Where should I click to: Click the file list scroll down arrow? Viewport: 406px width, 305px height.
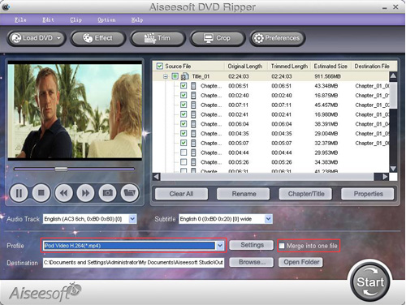(x=393, y=169)
